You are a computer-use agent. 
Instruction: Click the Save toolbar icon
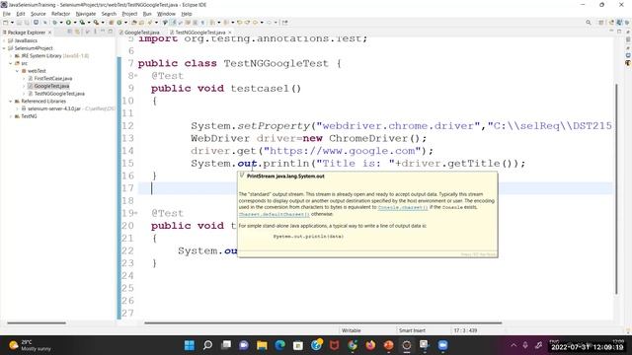[x=19, y=23]
